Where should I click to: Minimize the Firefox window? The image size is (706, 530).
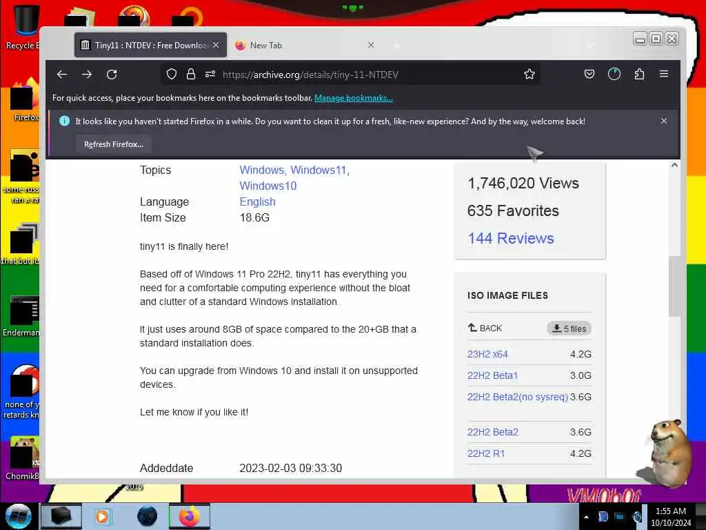coord(640,39)
